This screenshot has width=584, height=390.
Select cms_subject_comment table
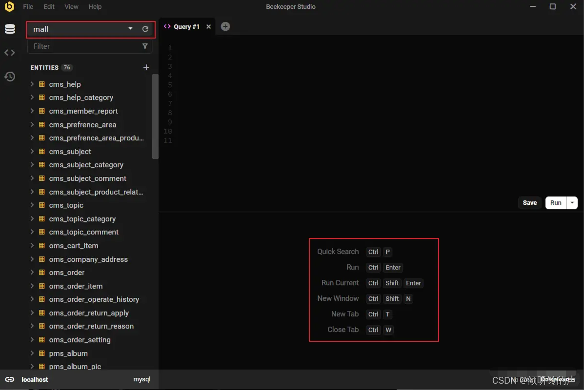point(87,178)
